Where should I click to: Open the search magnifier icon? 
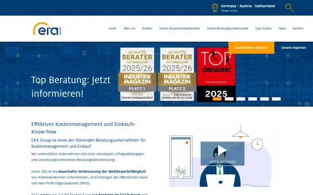tap(289, 8)
